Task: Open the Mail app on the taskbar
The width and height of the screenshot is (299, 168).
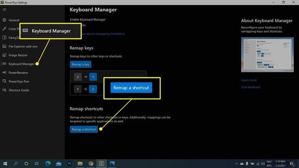Action: 58,163
